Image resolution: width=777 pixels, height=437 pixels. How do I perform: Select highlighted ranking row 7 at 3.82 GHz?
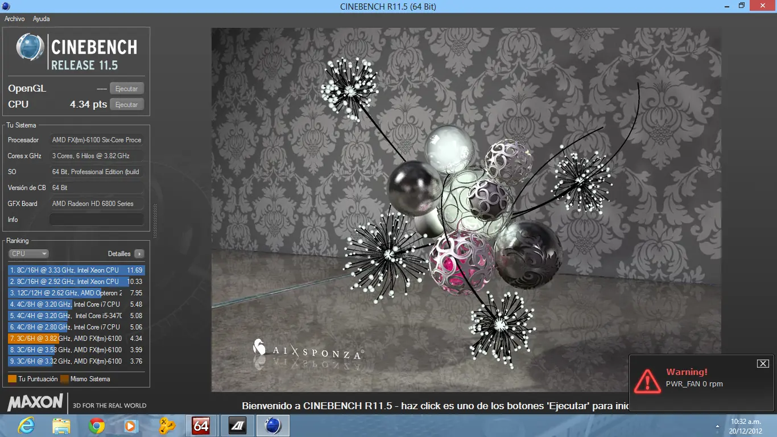coord(76,339)
